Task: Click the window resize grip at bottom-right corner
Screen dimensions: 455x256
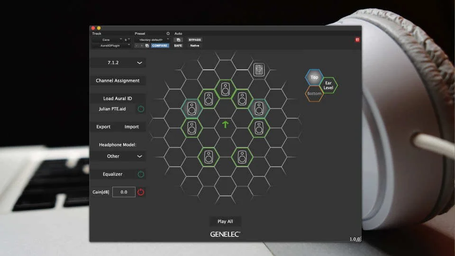Action: [359, 239]
